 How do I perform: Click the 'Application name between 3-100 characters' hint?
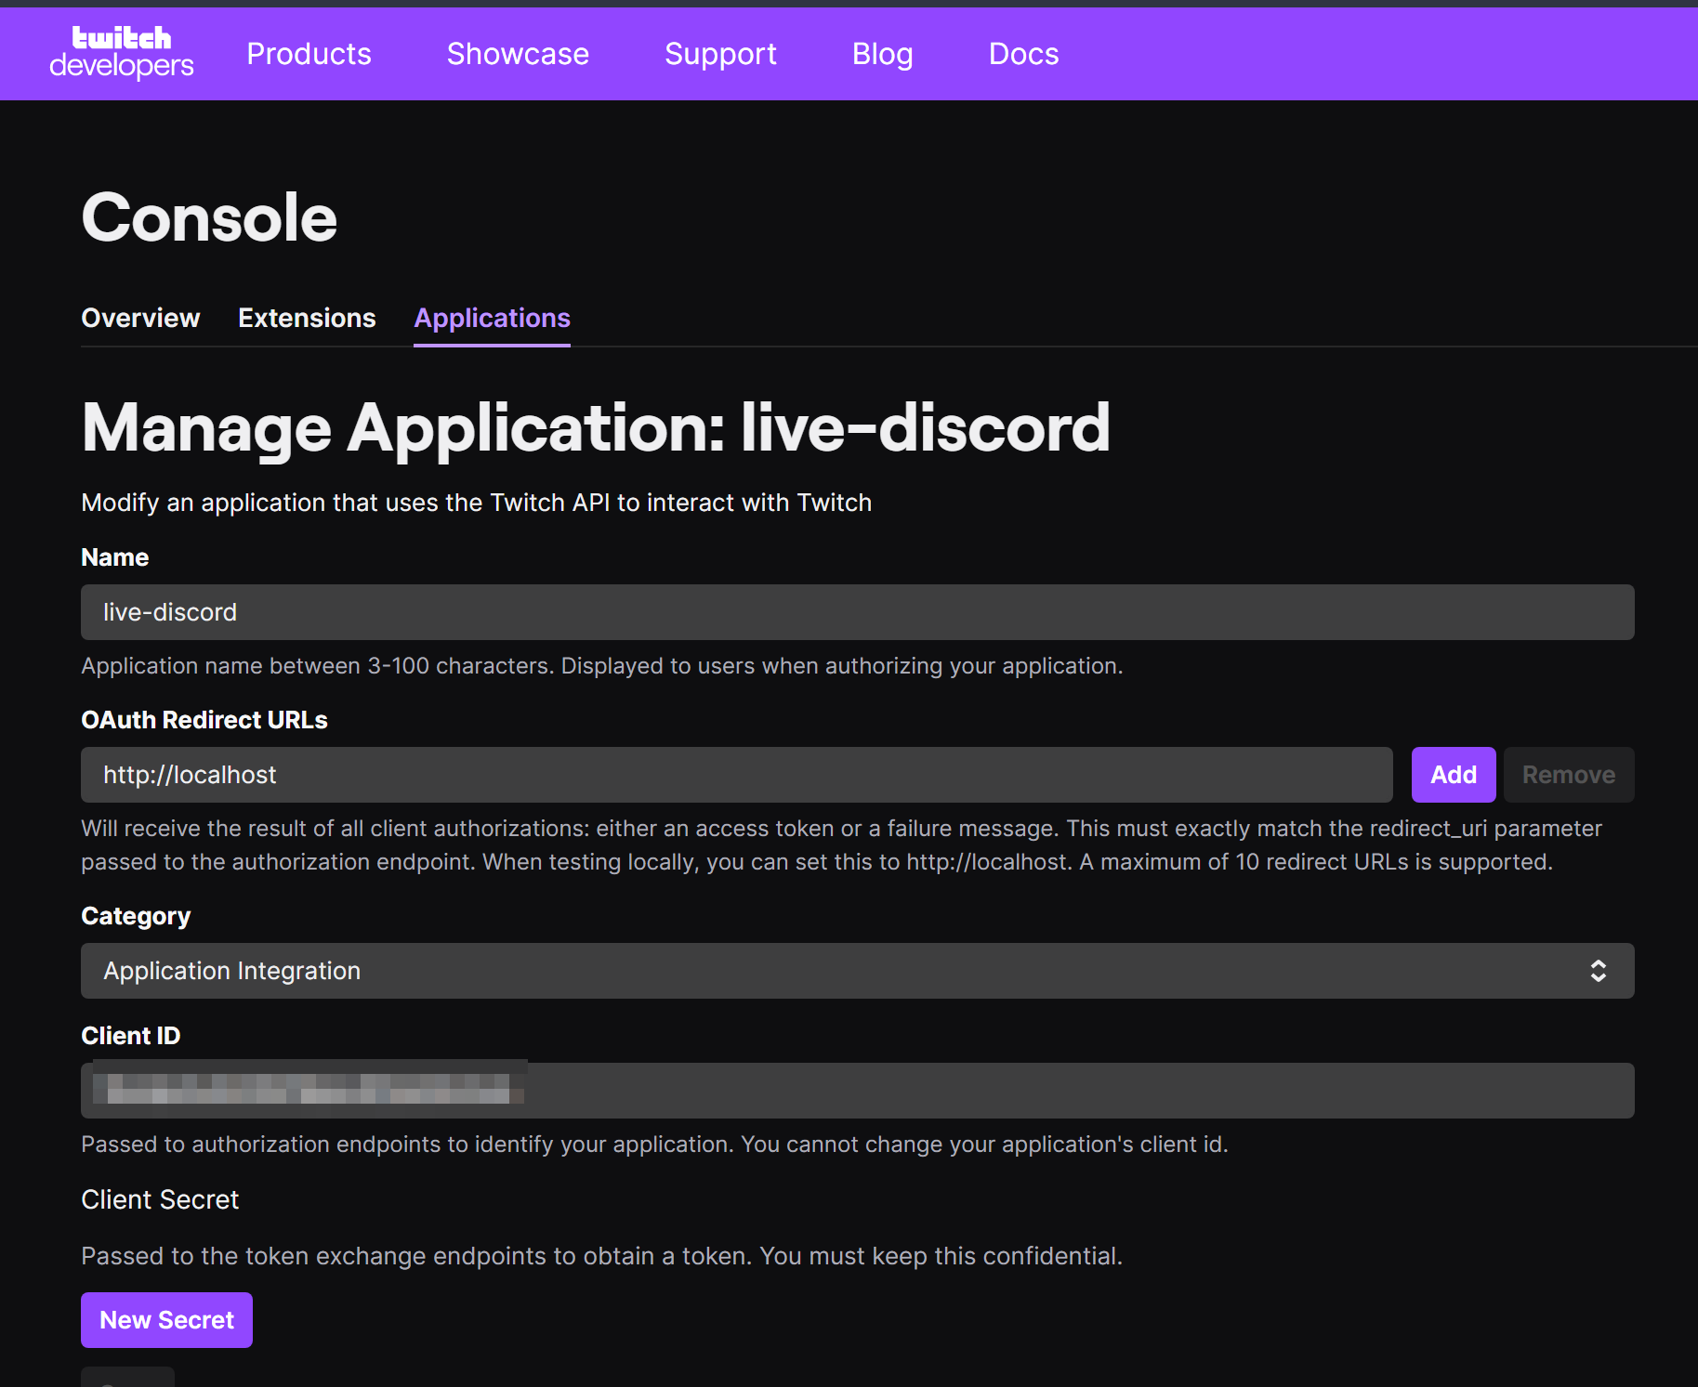(x=602, y=666)
